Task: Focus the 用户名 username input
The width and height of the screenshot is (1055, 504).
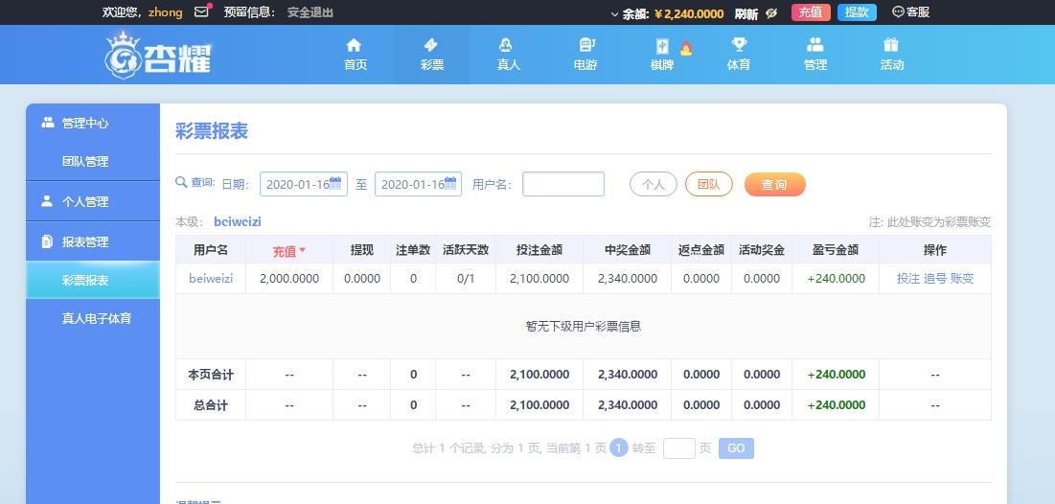Action: pyautogui.click(x=563, y=184)
